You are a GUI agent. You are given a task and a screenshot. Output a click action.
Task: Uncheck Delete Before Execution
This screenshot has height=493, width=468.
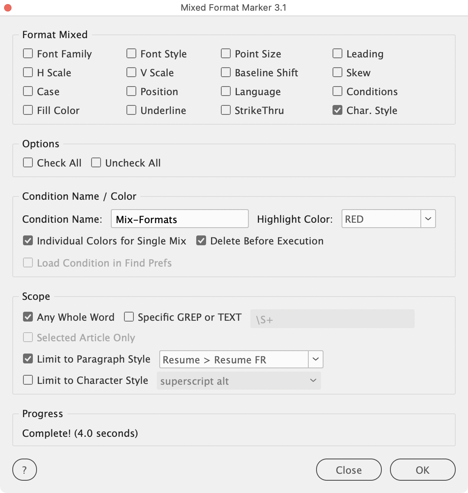pyautogui.click(x=201, y=241)
